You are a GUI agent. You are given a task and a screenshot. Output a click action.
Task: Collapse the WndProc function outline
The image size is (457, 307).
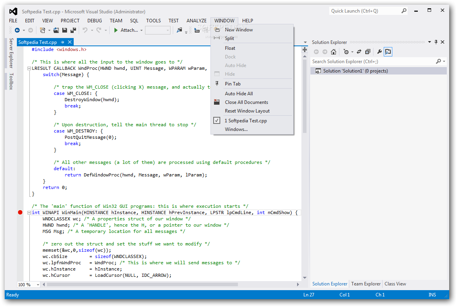(x=29, y=68)
